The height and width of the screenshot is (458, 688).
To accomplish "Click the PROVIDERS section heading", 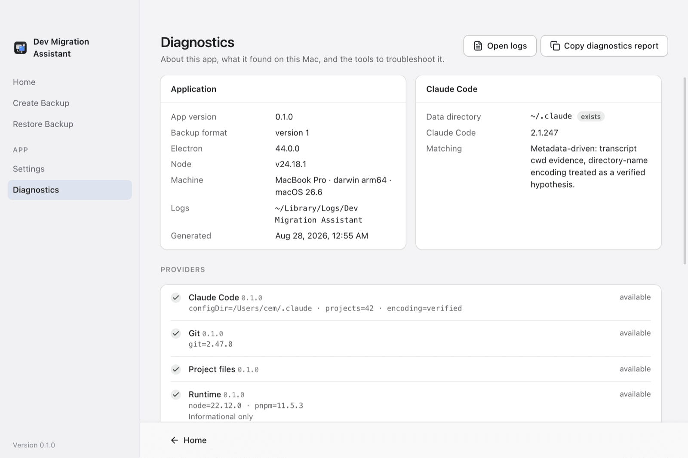I will pos(183,270).
